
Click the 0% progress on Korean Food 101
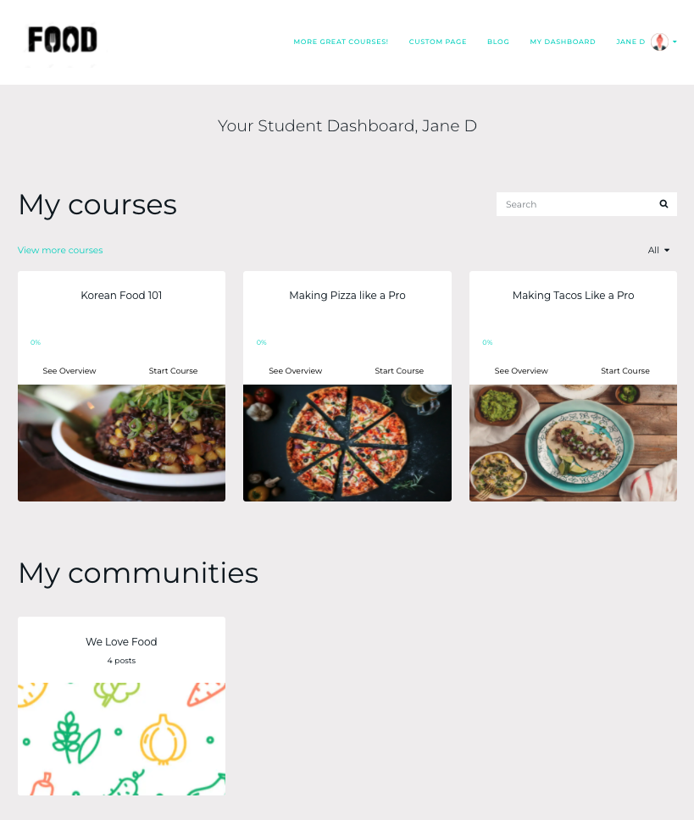coord(35,342)
